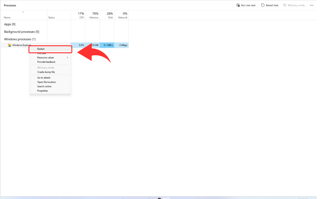Open the three-dot more options menu
The width and height of the screenshot is (331, 199).
(x=312, y=5)
